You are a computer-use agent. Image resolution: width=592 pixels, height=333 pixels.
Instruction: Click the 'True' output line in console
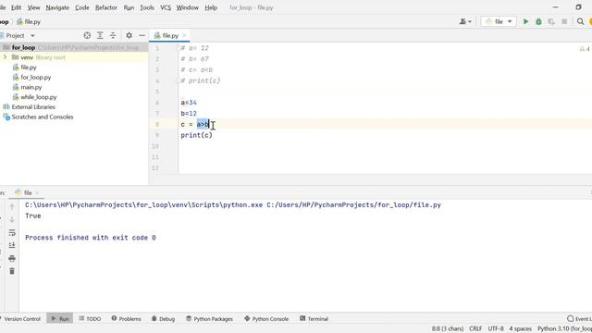33,216
